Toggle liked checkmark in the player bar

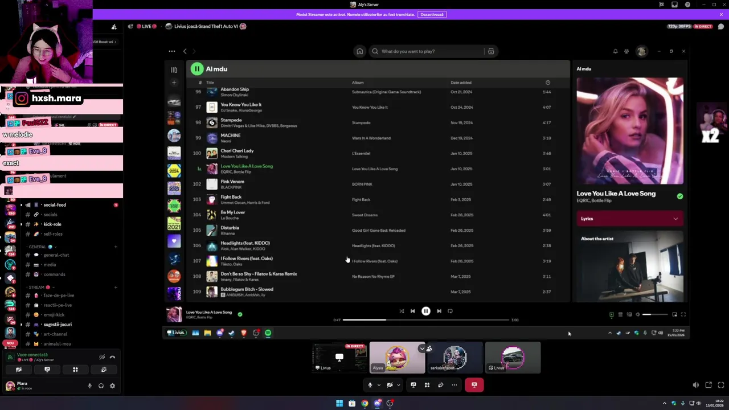(x=240, y=314)
